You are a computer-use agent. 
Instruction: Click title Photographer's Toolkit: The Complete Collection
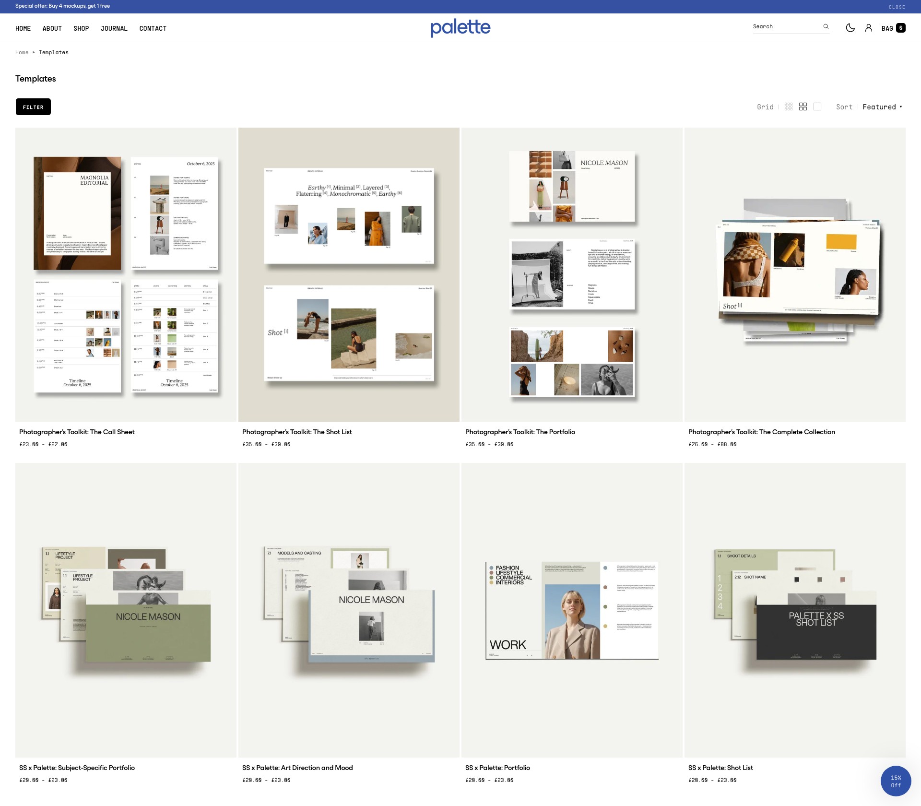[762, 432]
